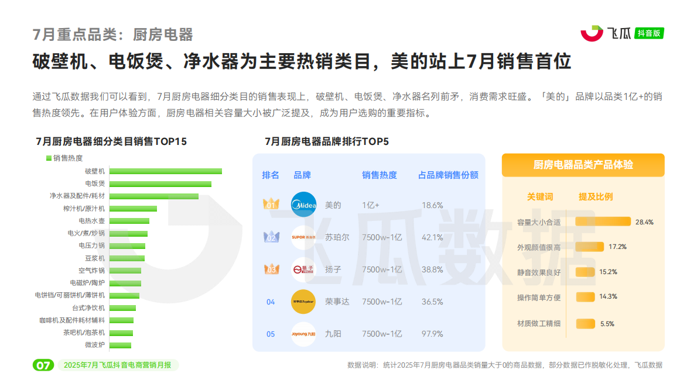Switch to the 7月厨房电器品牌排行TOP5 section
The height and width of the screenshot is (391, 697).
[327, 140]
